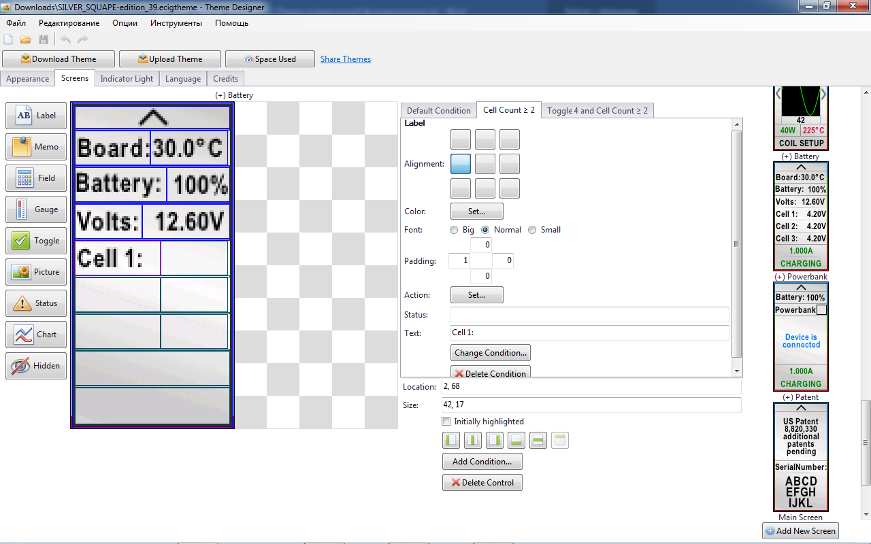
Task: Select the Gauge control tool
Action: pos(36,209)
